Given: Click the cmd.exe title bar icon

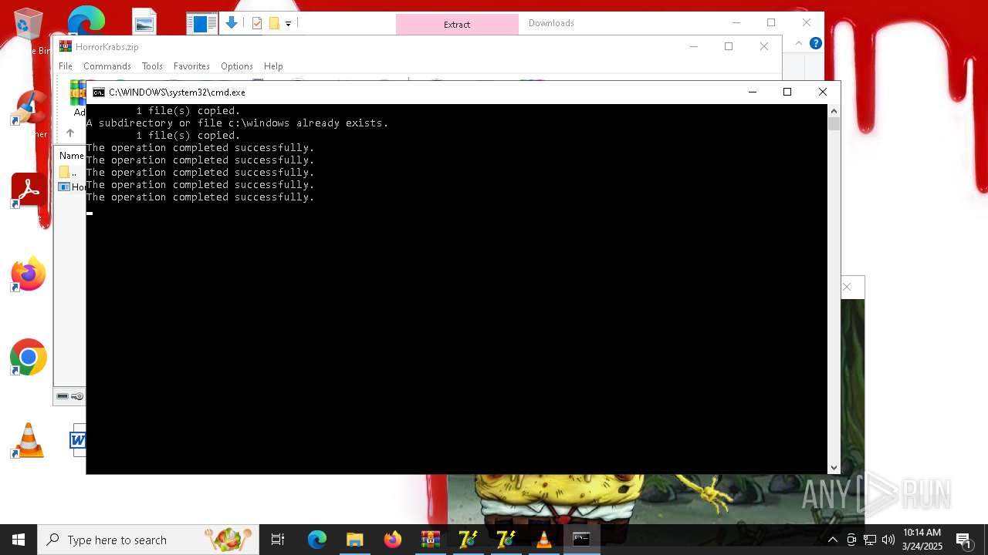Looking at the screenshot, I should (x=99, y=92).
